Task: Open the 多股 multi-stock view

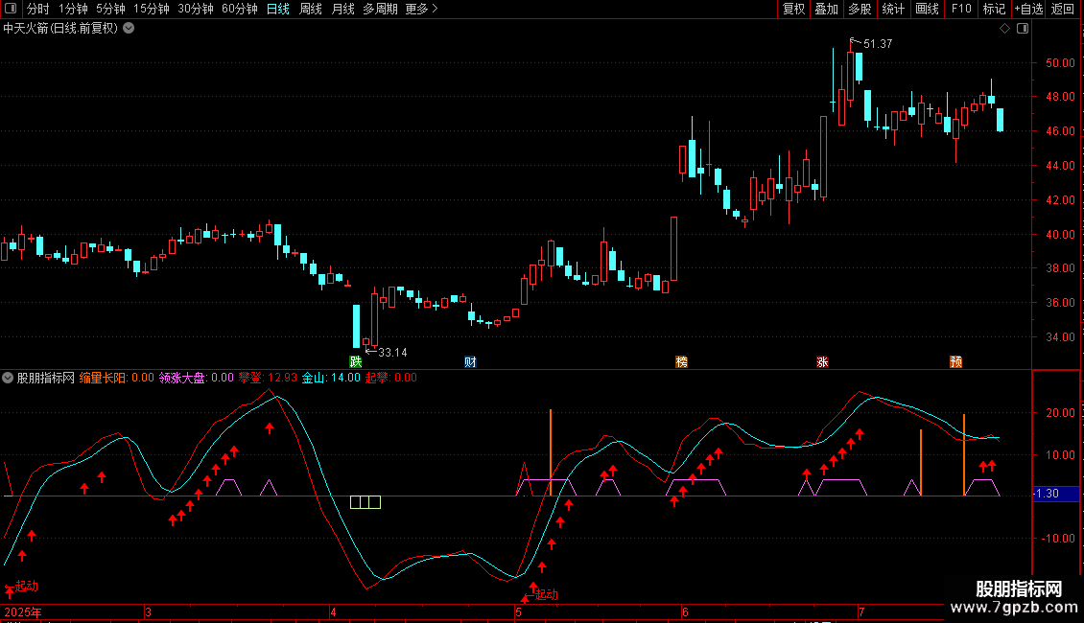Action: (x=860, y=9)
